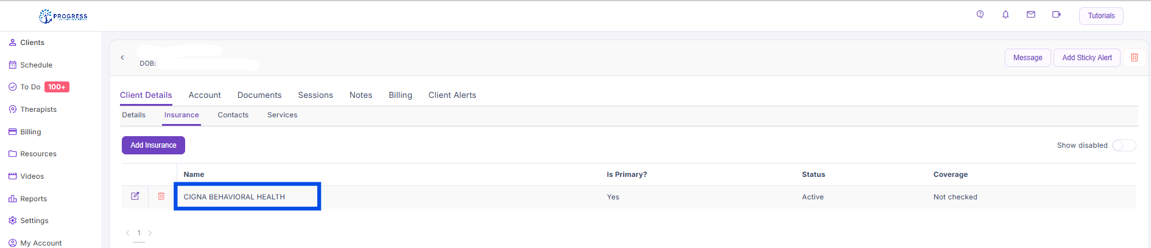Viewport: 1151px width, 248px height.
Task: Click the help question mark icon
Action: click(x=980, y=15)
